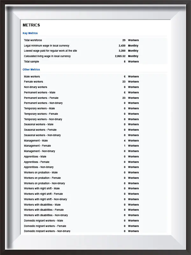Click the Legal minimum wage row label
This screenshot has height=255, width=191.
point(46,46)
